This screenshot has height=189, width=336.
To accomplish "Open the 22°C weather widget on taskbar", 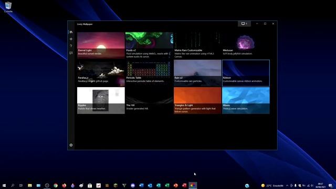I will click(272, 185).
